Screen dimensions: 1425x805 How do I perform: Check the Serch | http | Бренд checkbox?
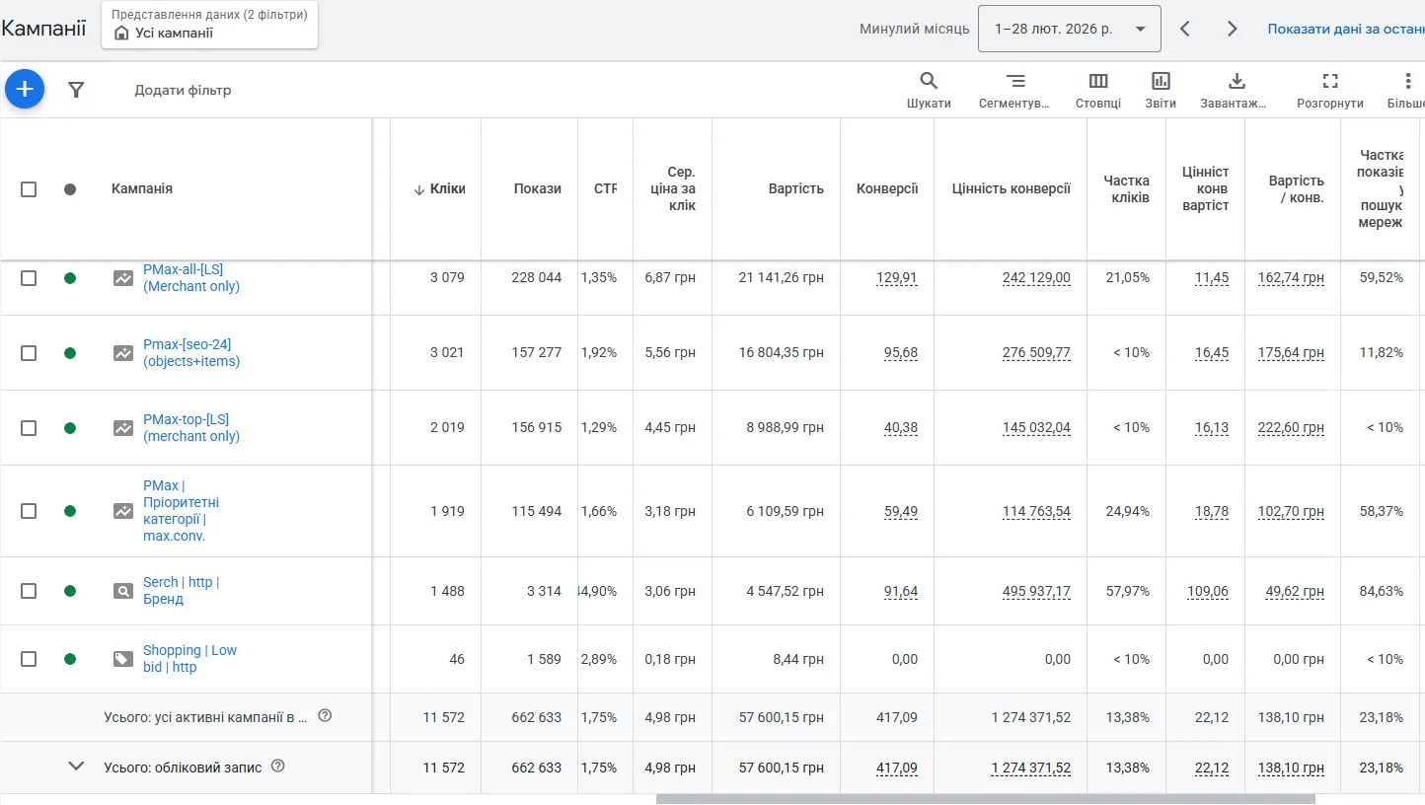coord(29,591)
